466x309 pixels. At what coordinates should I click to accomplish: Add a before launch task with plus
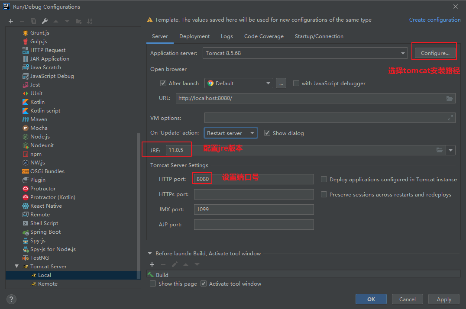(152, 264)
